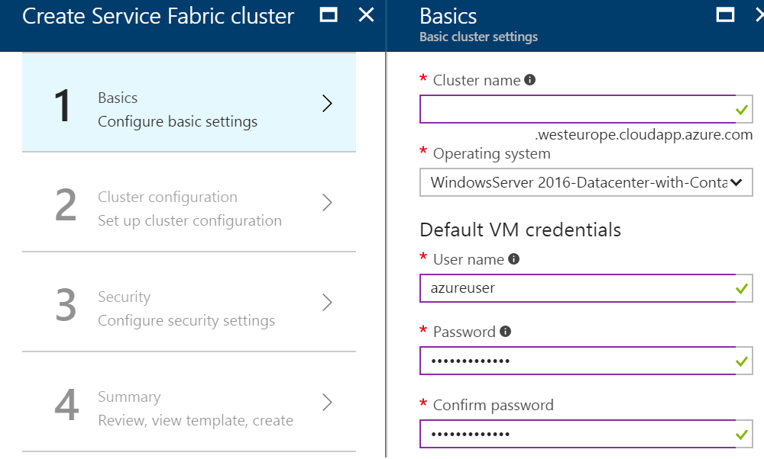
Task: Open step 2 Cluster configuration
Action: click(189, 202)
